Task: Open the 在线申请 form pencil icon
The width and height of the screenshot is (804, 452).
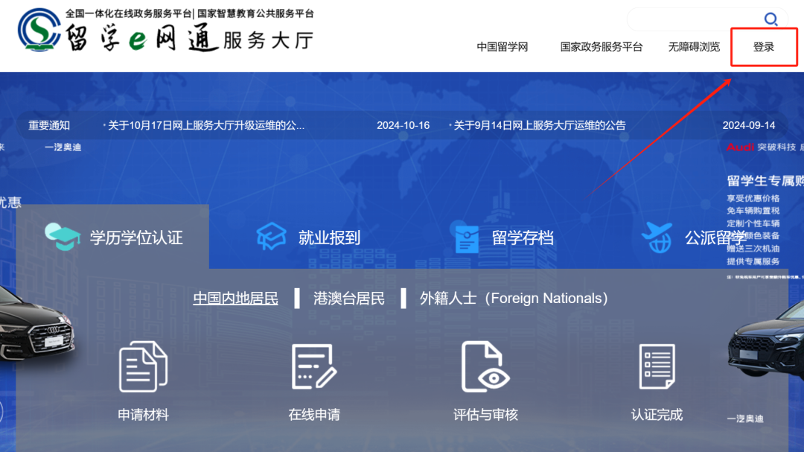Action: click(314, 366)
